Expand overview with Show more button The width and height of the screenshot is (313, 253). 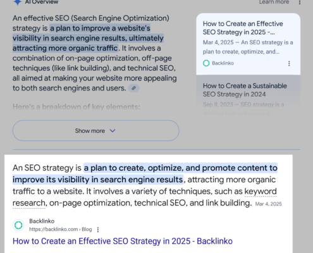pos(96,131)
